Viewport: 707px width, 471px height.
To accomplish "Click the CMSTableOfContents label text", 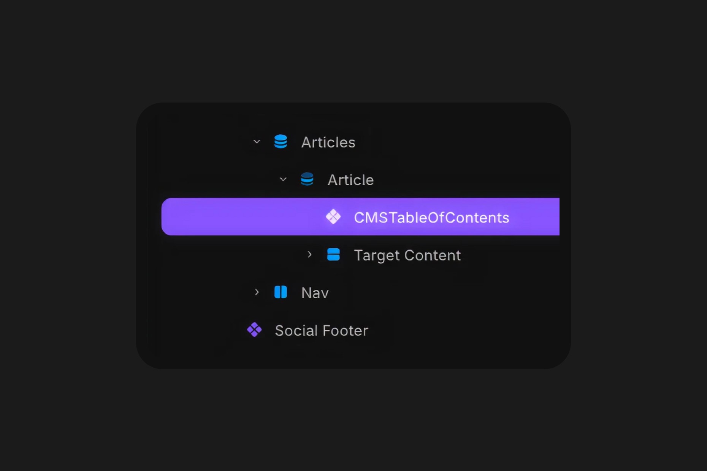I will pos(431,217).
